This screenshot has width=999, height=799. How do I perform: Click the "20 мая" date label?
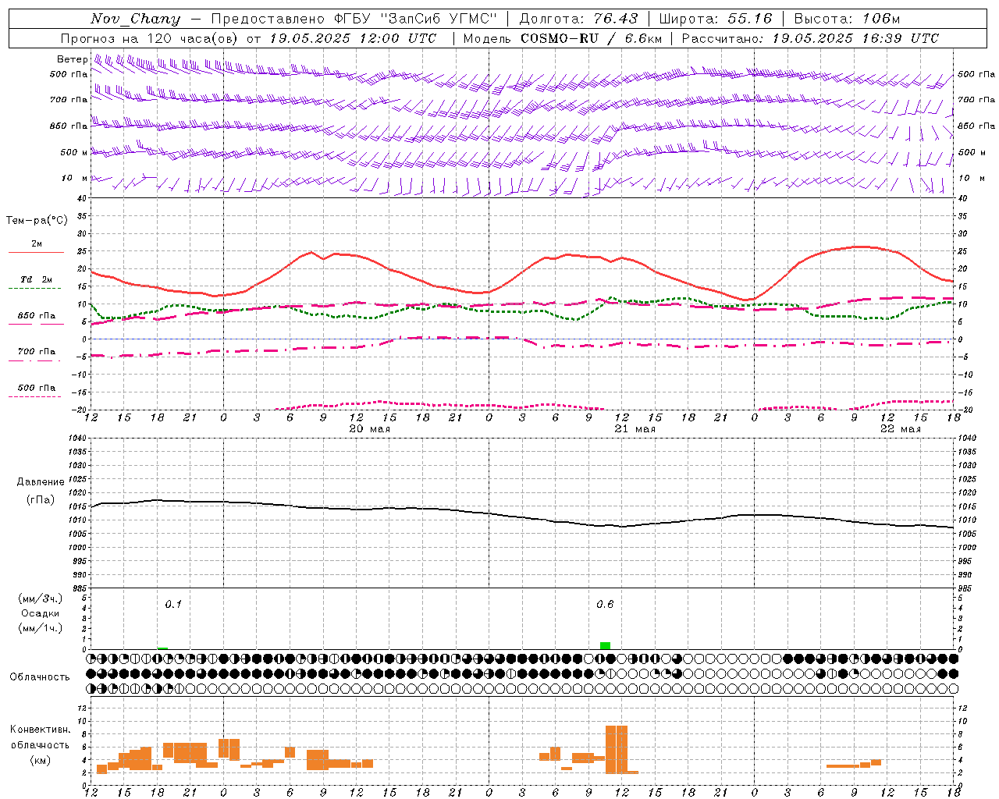(370, 429)
